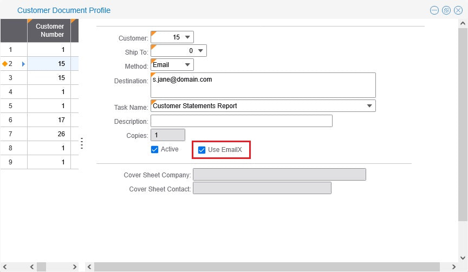Select grid row 6 with customer 17
The image size is (468, 272).
[x=49, y=120]
